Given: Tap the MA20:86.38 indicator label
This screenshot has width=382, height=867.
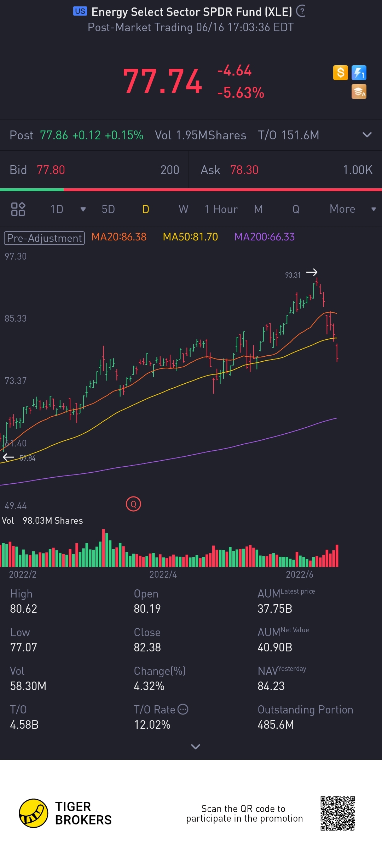Looking at the screenshot, I should [119, 237].
